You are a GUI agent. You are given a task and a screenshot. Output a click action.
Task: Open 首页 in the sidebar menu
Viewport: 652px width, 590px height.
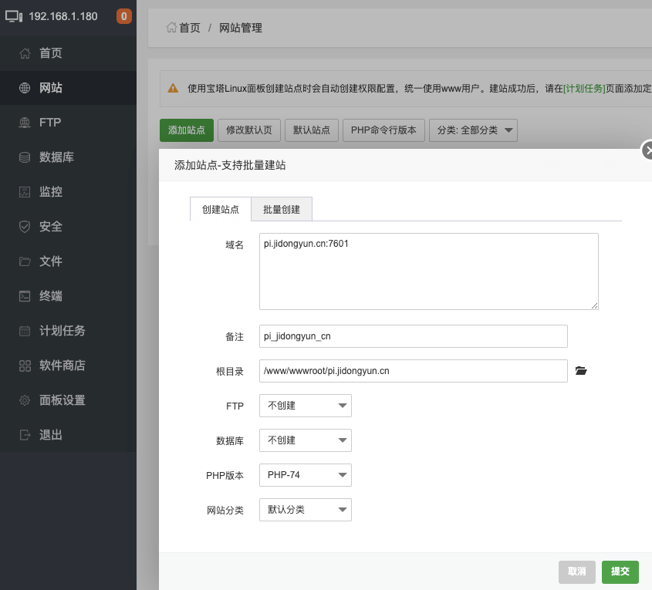tap(68, 53)
